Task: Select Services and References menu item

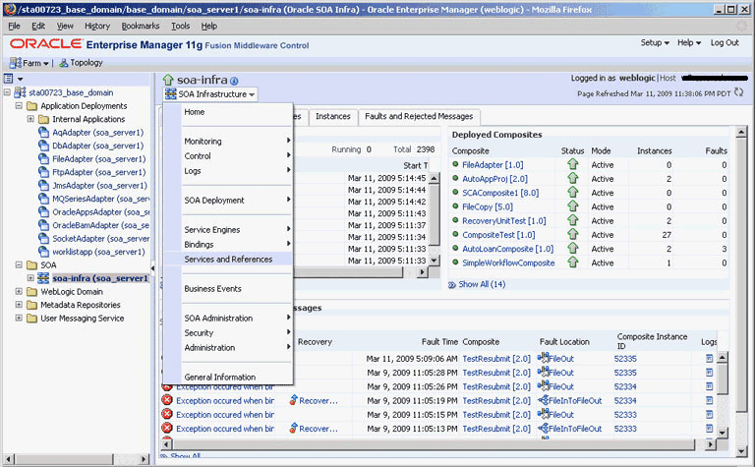Action: pyautogui.click(x=228, y=259)
